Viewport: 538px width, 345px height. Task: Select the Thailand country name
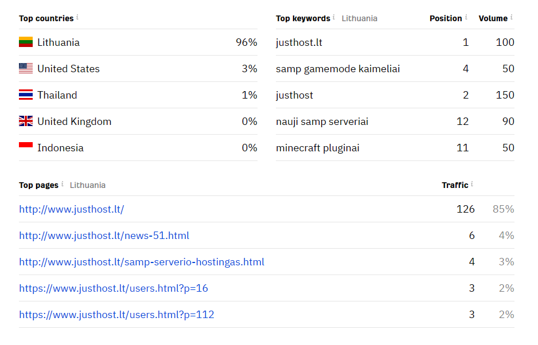click(x=57, y=95)
